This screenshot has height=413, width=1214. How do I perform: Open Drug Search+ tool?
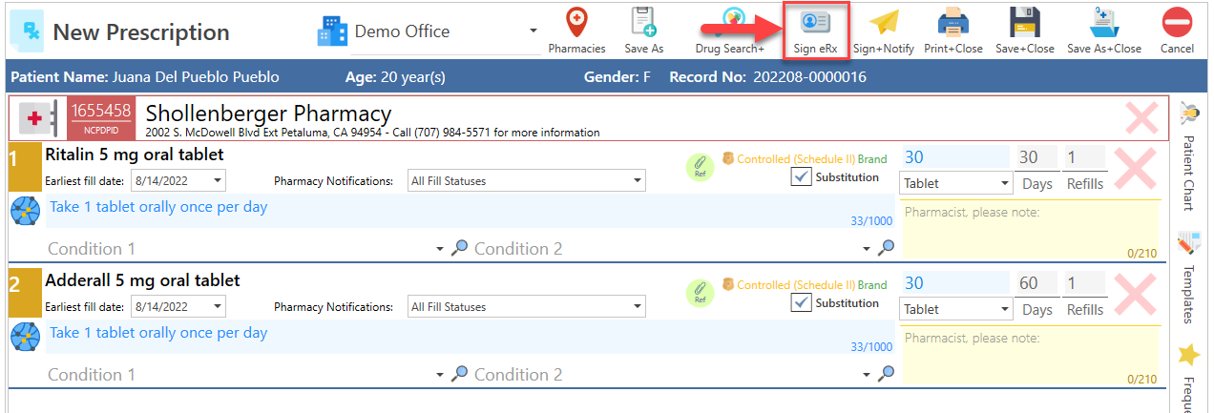pos(730,31)
